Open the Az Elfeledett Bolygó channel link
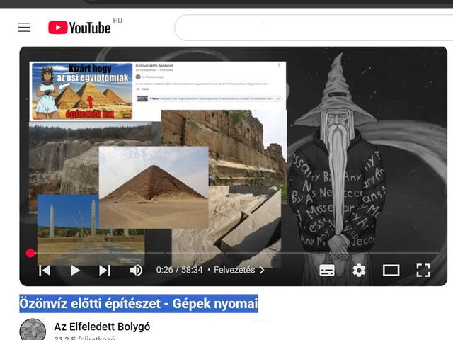The height and width of the screenshot is (340, 453). point(102,327)
